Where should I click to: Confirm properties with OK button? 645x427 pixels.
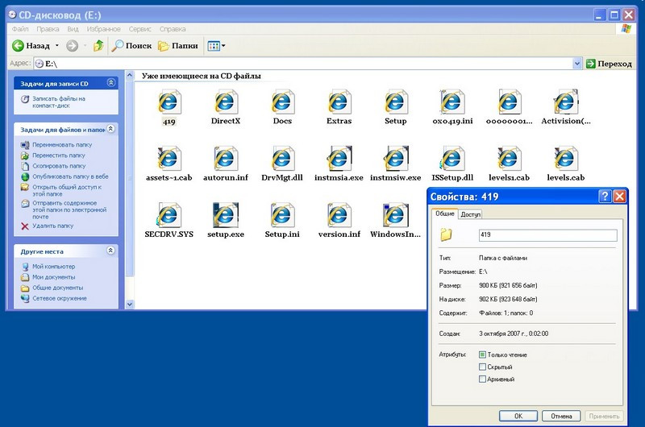tap(518, 416)
